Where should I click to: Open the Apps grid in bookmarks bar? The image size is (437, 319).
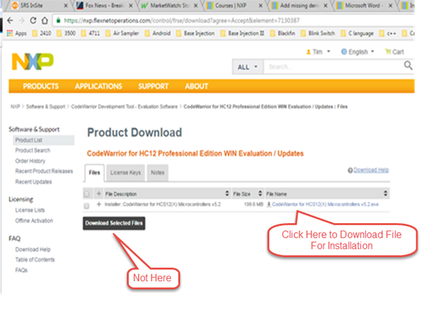click(x=16, y=34)
